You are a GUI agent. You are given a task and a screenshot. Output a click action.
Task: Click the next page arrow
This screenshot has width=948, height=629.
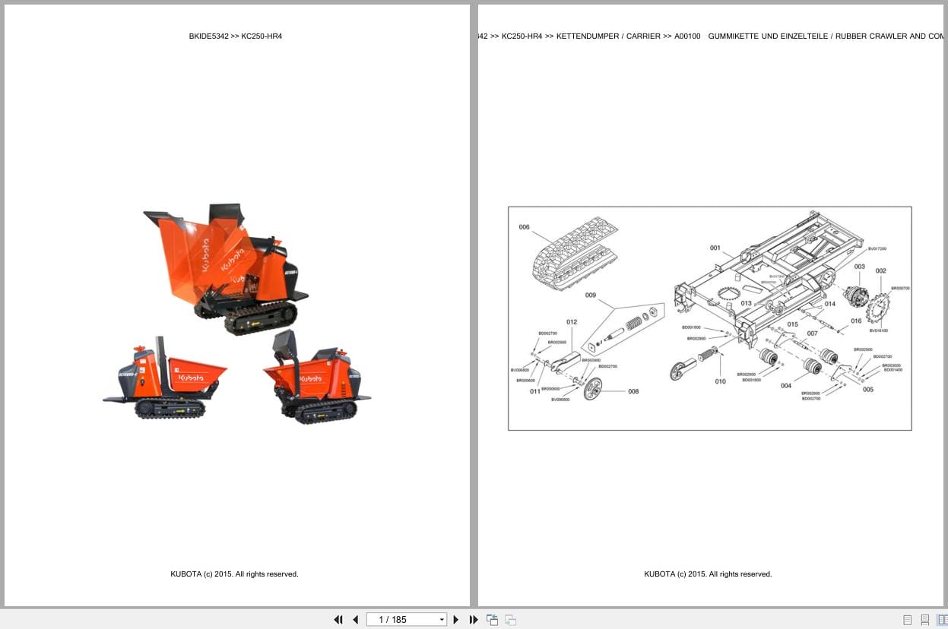(x=455, y=620)
